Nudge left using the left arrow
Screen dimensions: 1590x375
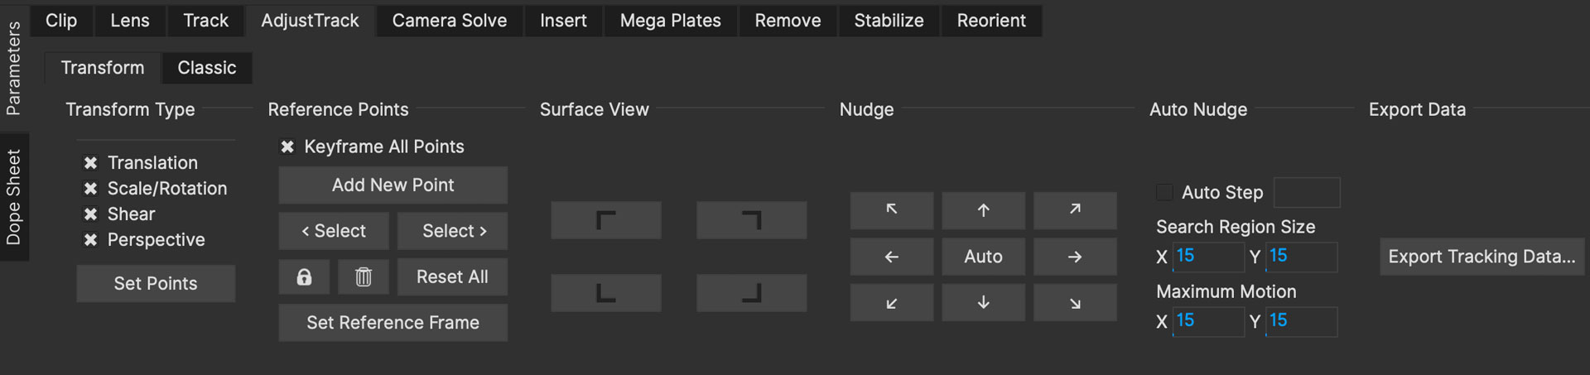(x=891, y=257)
